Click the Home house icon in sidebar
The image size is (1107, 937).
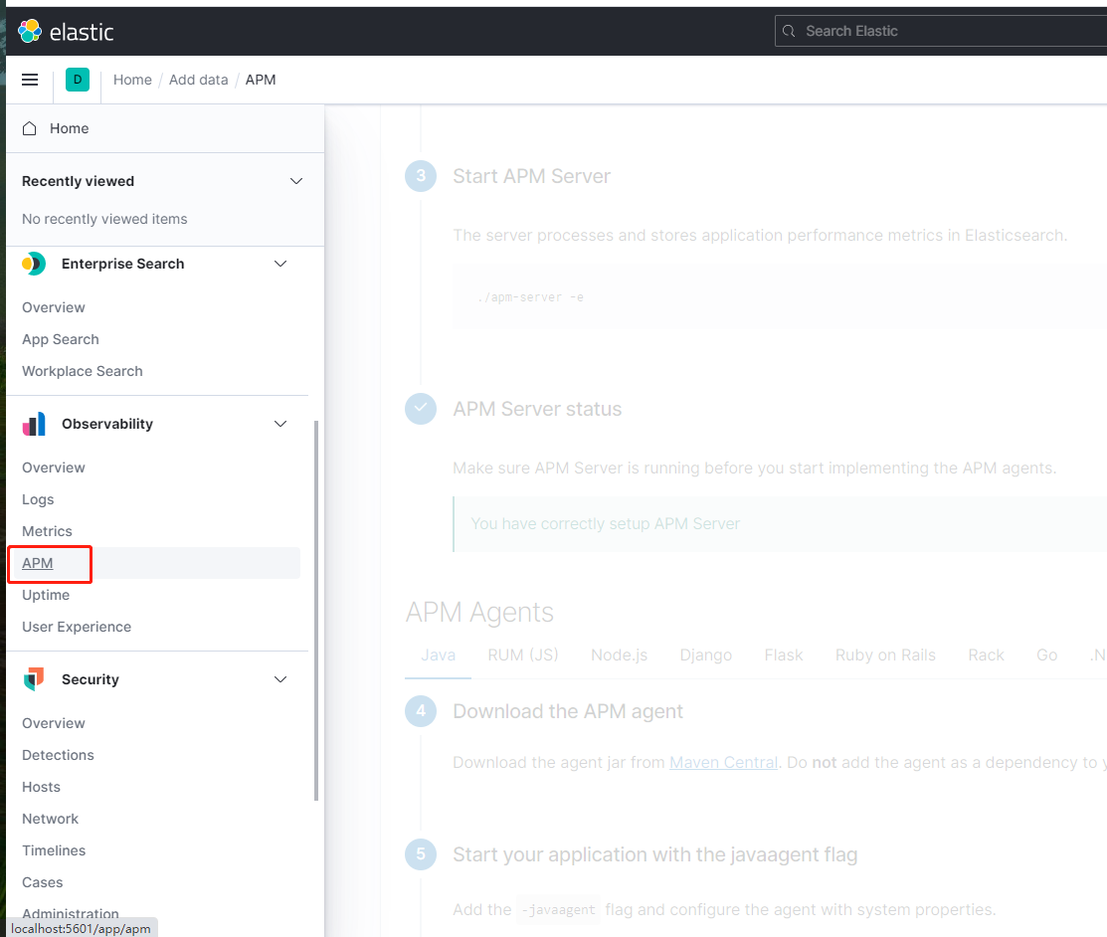pos(29,128)
